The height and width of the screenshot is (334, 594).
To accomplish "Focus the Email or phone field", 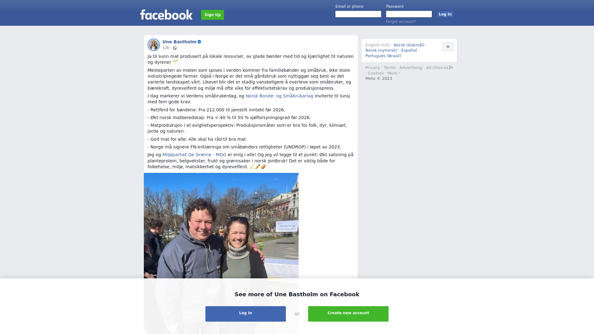I will point(358,14).
